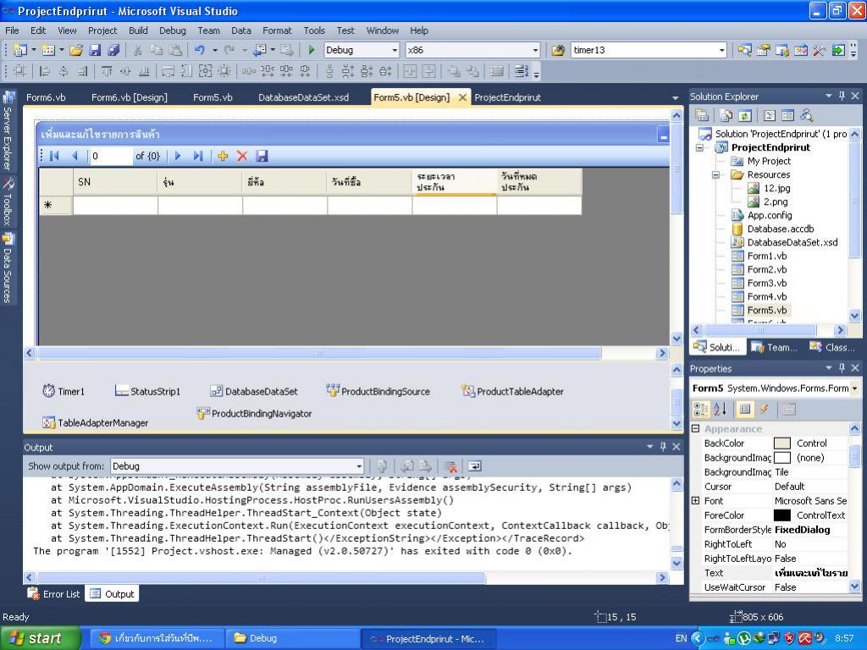Click the Open File folder icon
The height and width of the screenshot is (650, 867).
pyautogui.click(x=76, y=50)
